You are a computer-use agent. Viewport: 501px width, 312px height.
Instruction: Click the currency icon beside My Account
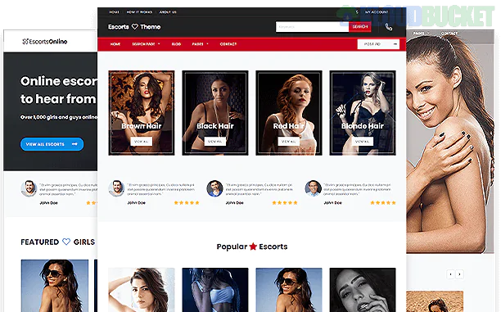(x=357, y=12)
